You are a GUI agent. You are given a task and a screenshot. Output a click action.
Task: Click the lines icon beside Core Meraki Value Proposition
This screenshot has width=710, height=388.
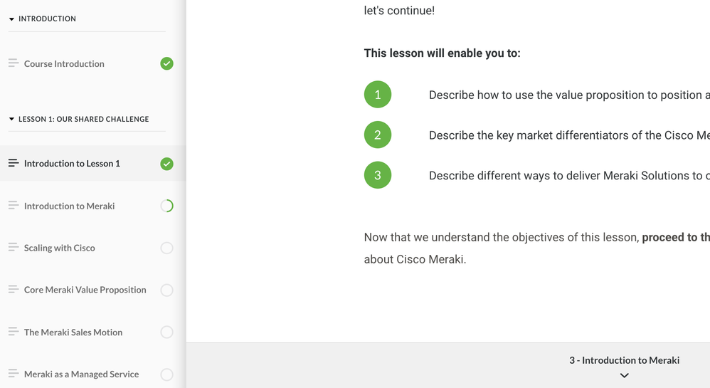[14, 290]
